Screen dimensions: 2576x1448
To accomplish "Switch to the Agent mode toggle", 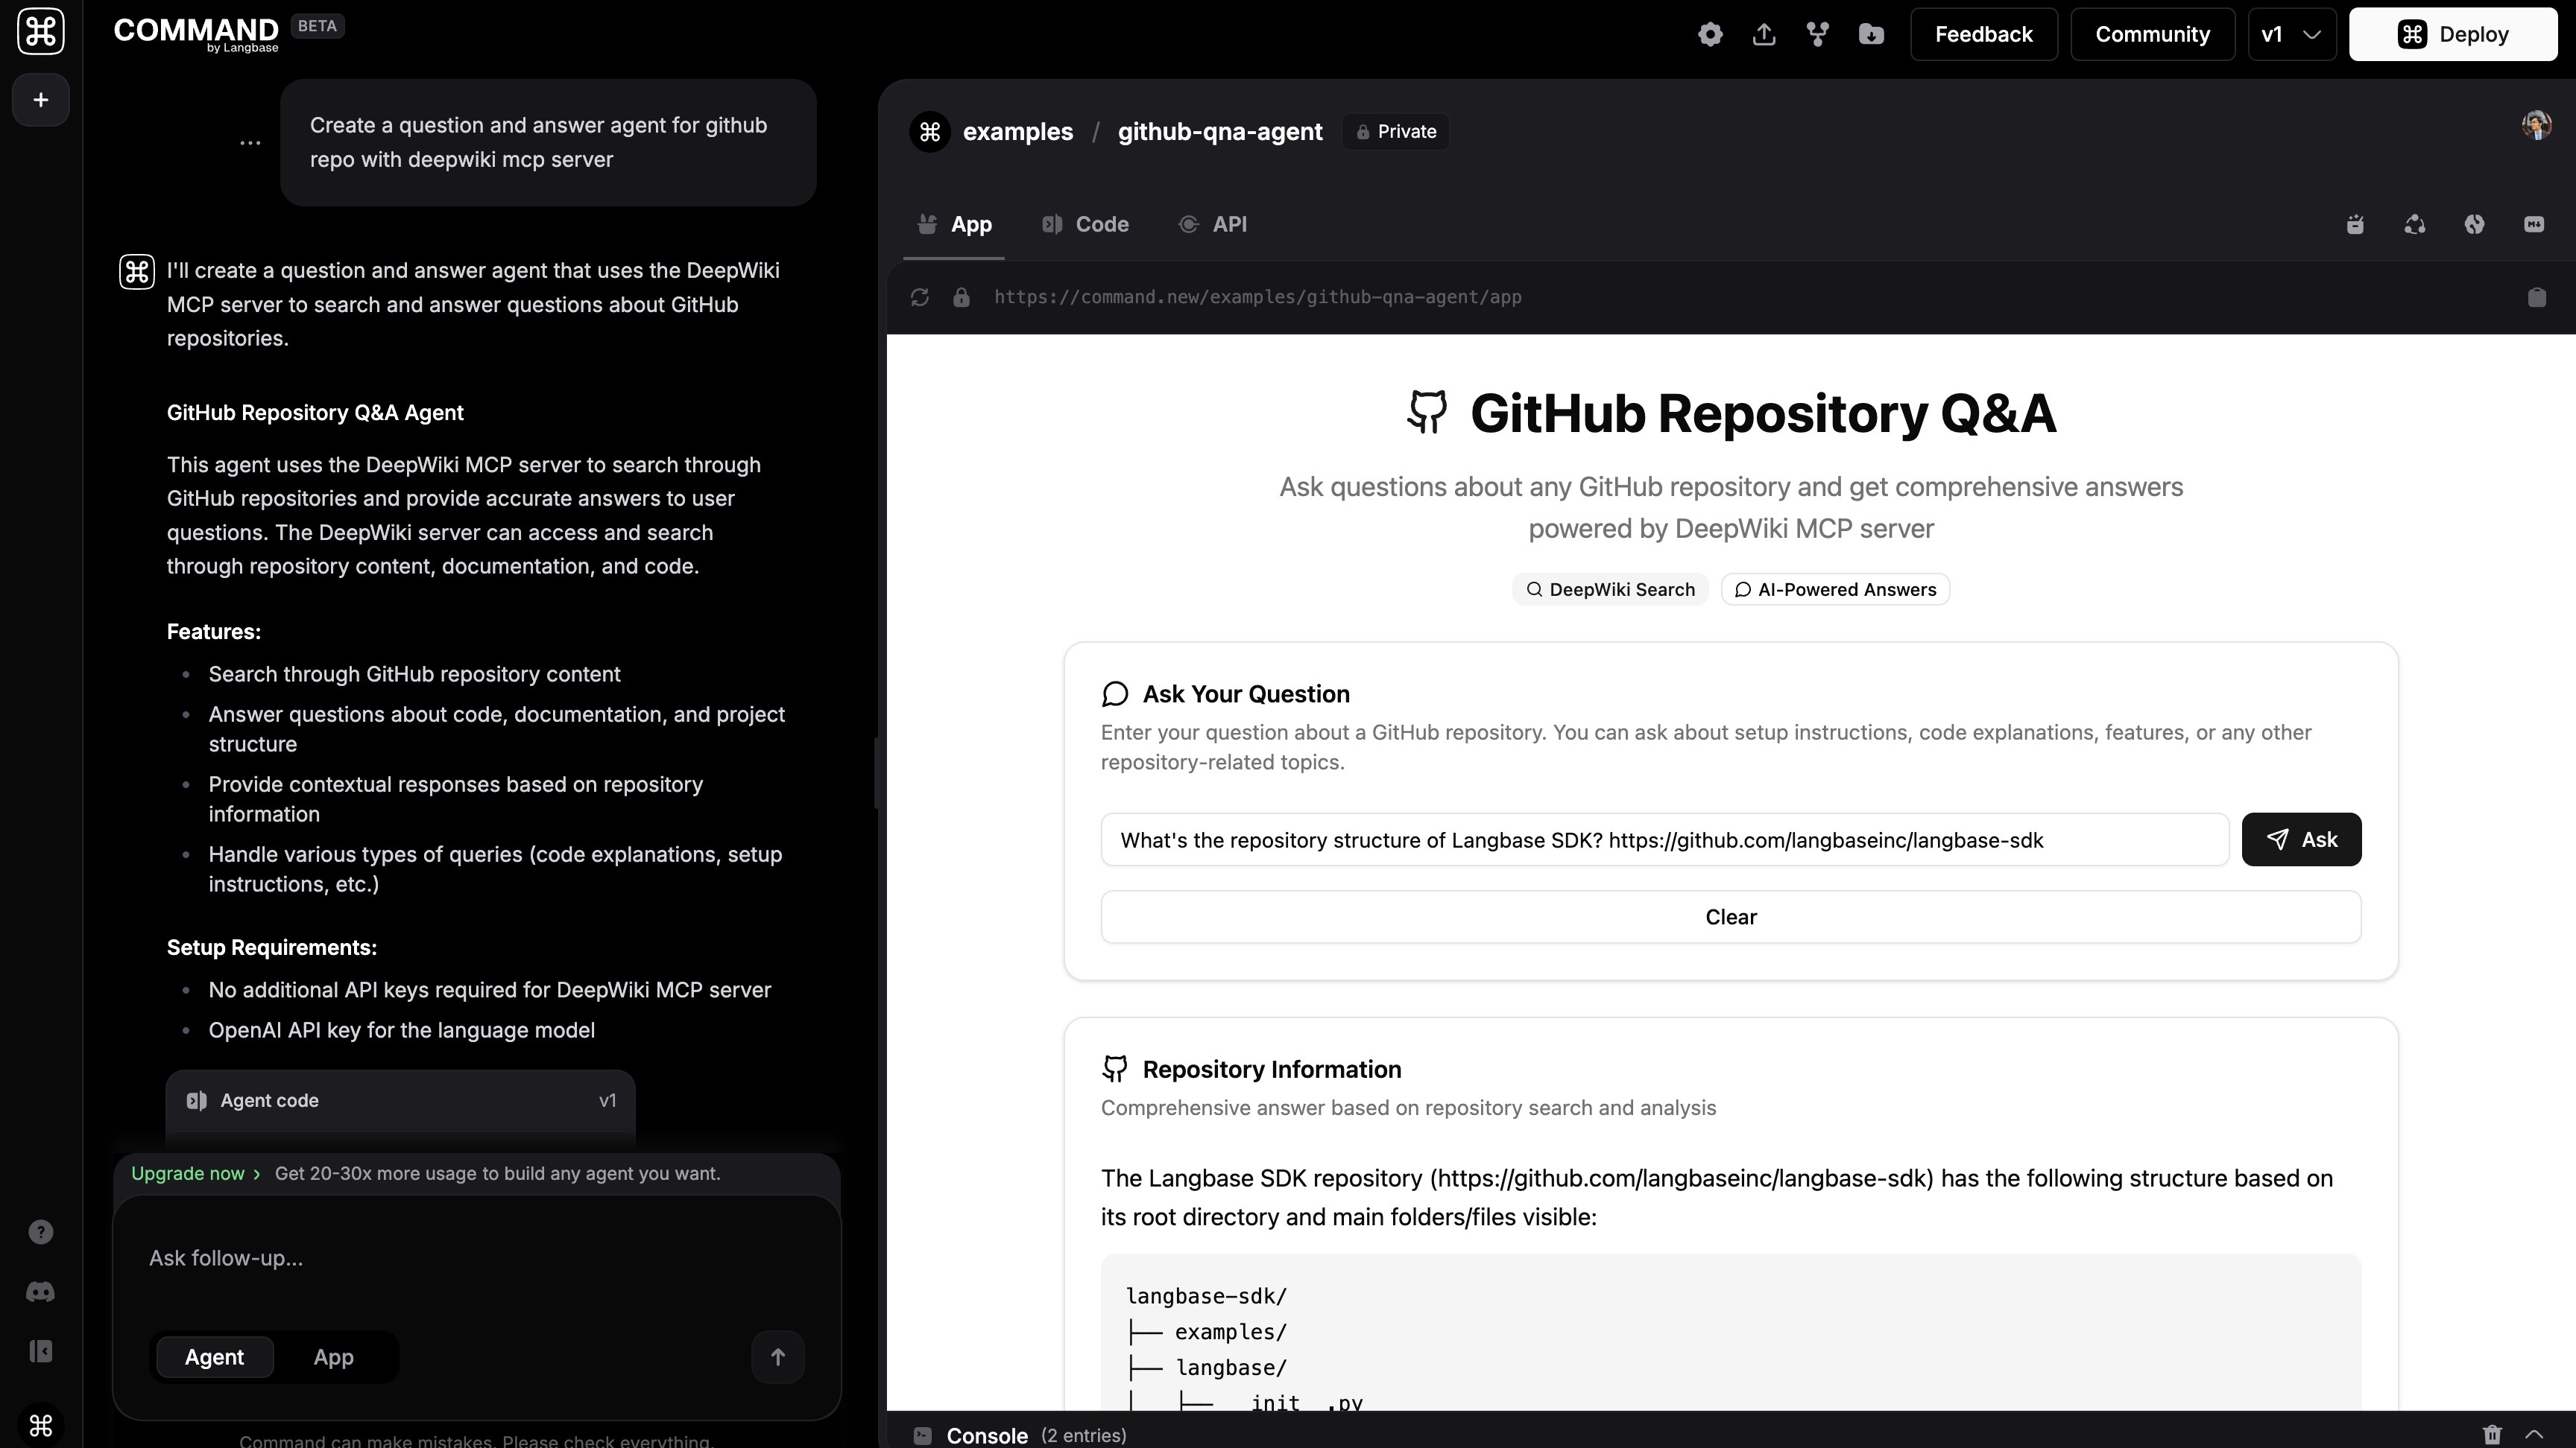I will click(213, 1357).
